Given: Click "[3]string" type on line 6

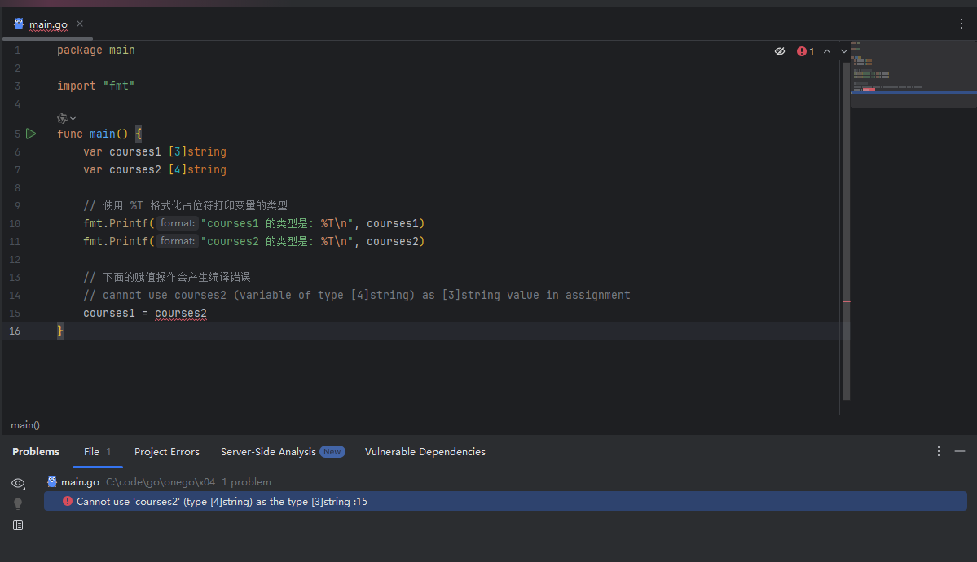Looking at the screenshot, I should [197, 152].
